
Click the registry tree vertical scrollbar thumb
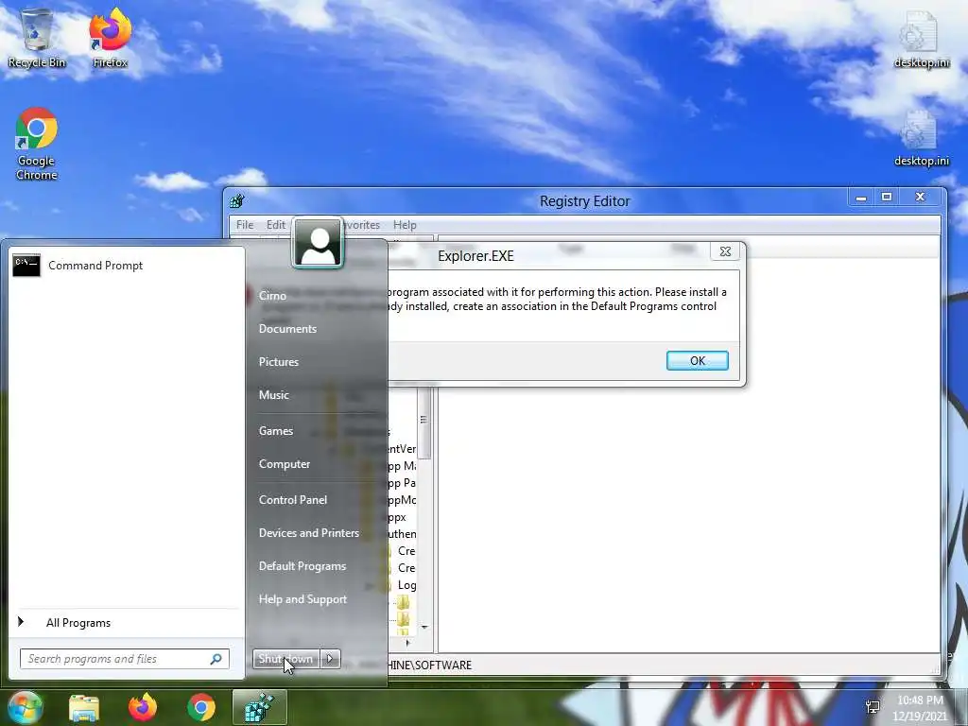coord(424,421)
